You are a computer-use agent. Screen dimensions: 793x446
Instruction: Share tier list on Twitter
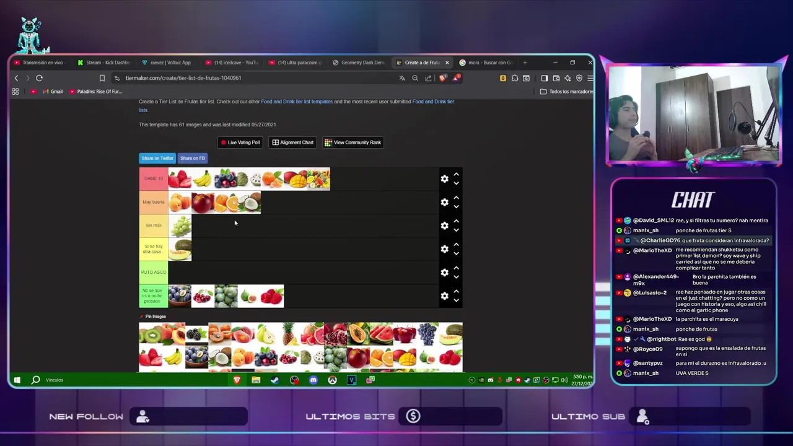click(157, 158)
